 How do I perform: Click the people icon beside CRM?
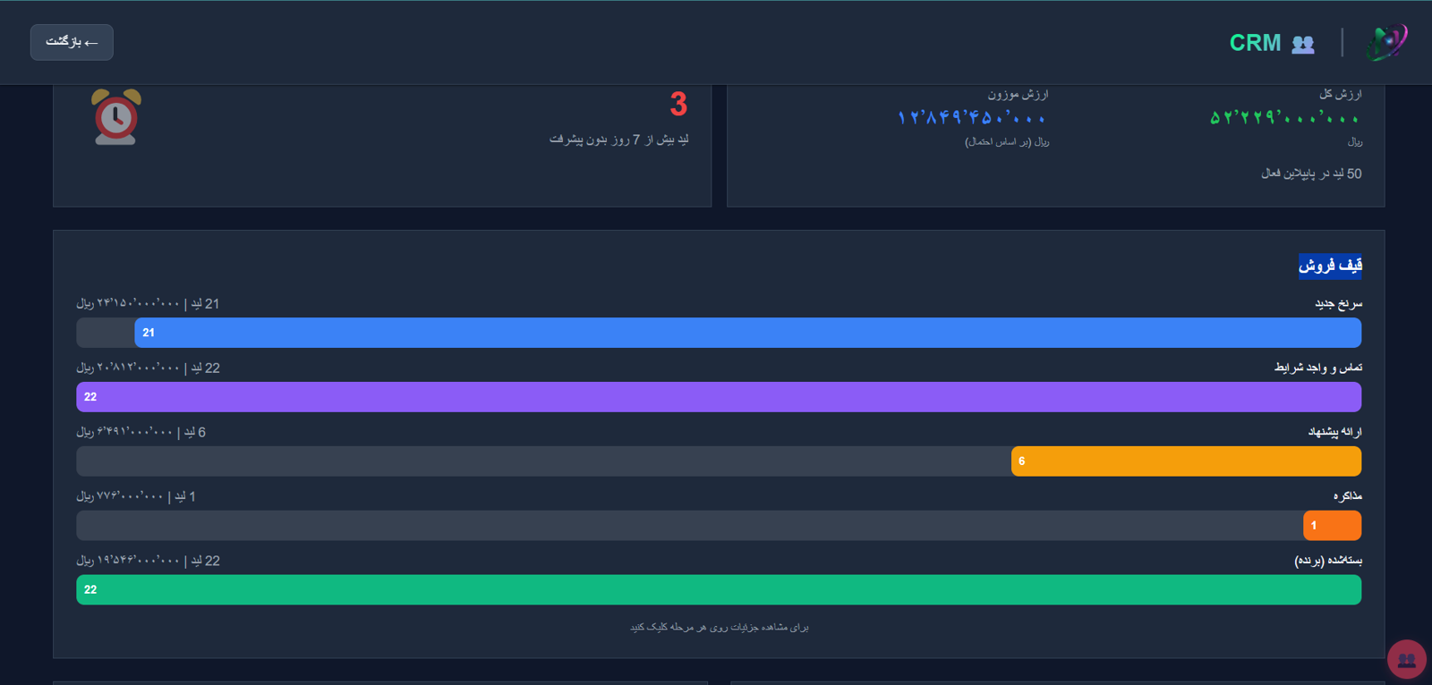click(1303, 44)
